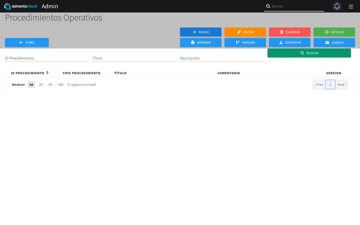Click the Descripción filter field
The width and height of the screenshot is (360, 225).
[222, 58]
